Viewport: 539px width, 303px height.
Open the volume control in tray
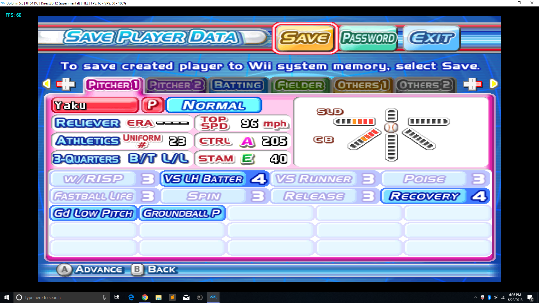point(496,297)
